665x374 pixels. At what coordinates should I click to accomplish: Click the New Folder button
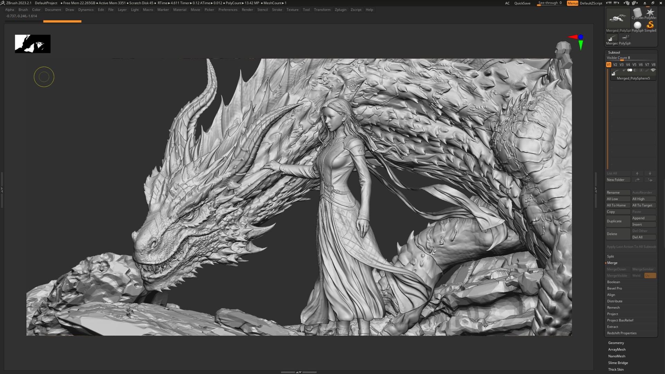617,180
